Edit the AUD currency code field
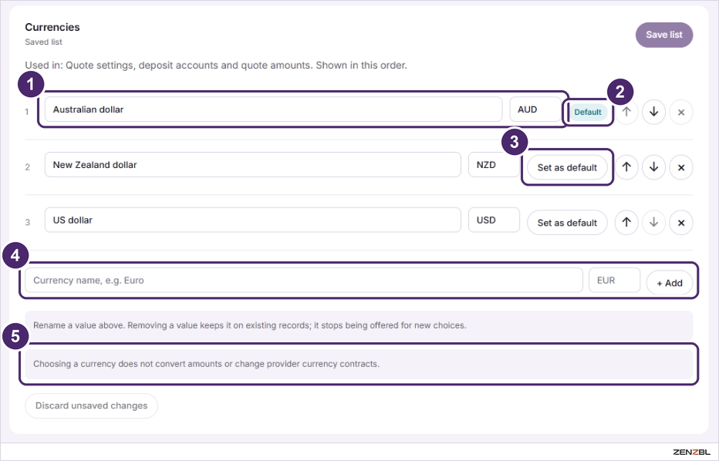 click(x=535, y=109)
